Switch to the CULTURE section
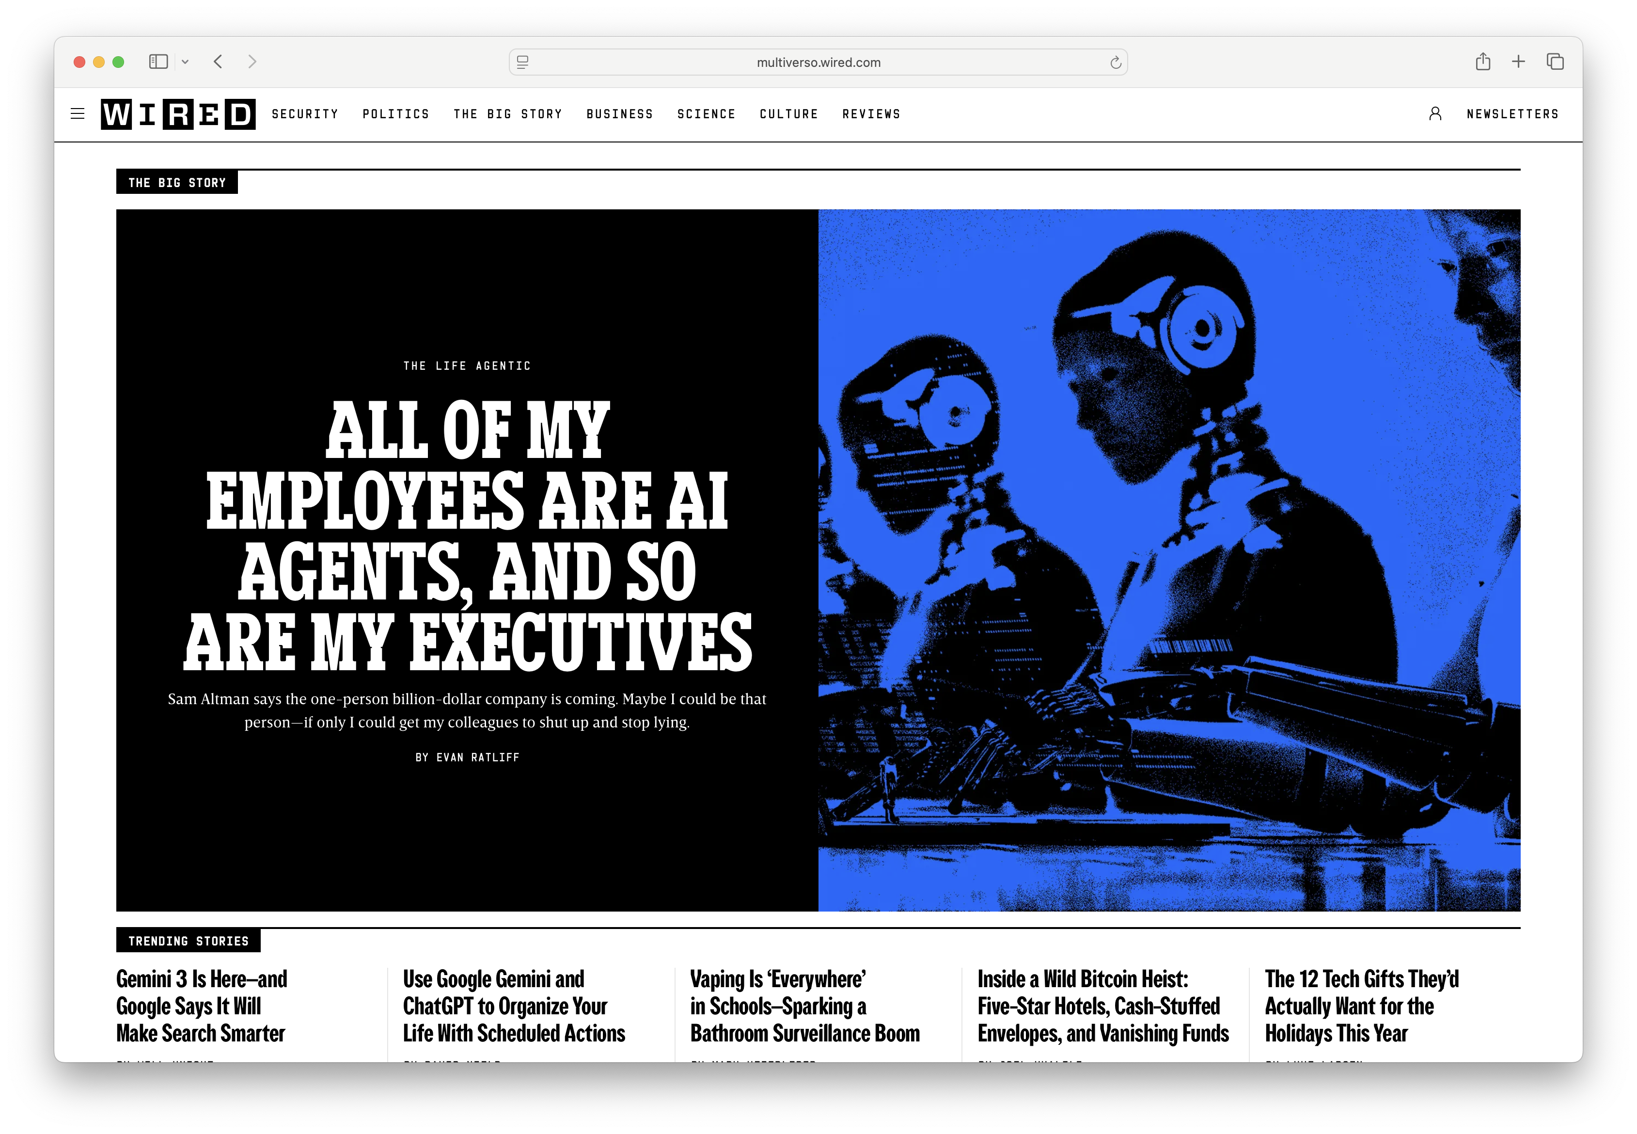The height and width of the screenshot is (1134, 1637). pyautogui.click(x=788, y=114)
